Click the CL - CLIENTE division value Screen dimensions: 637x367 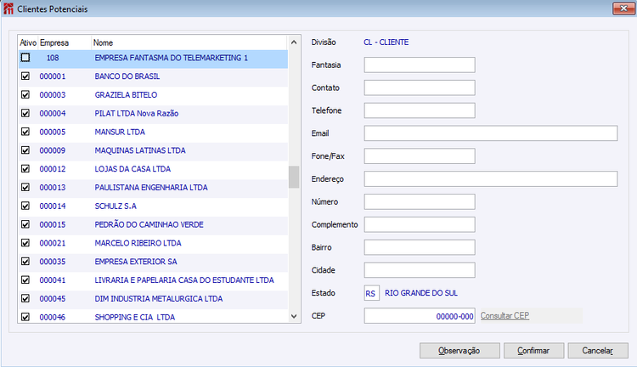pos(386,42)
